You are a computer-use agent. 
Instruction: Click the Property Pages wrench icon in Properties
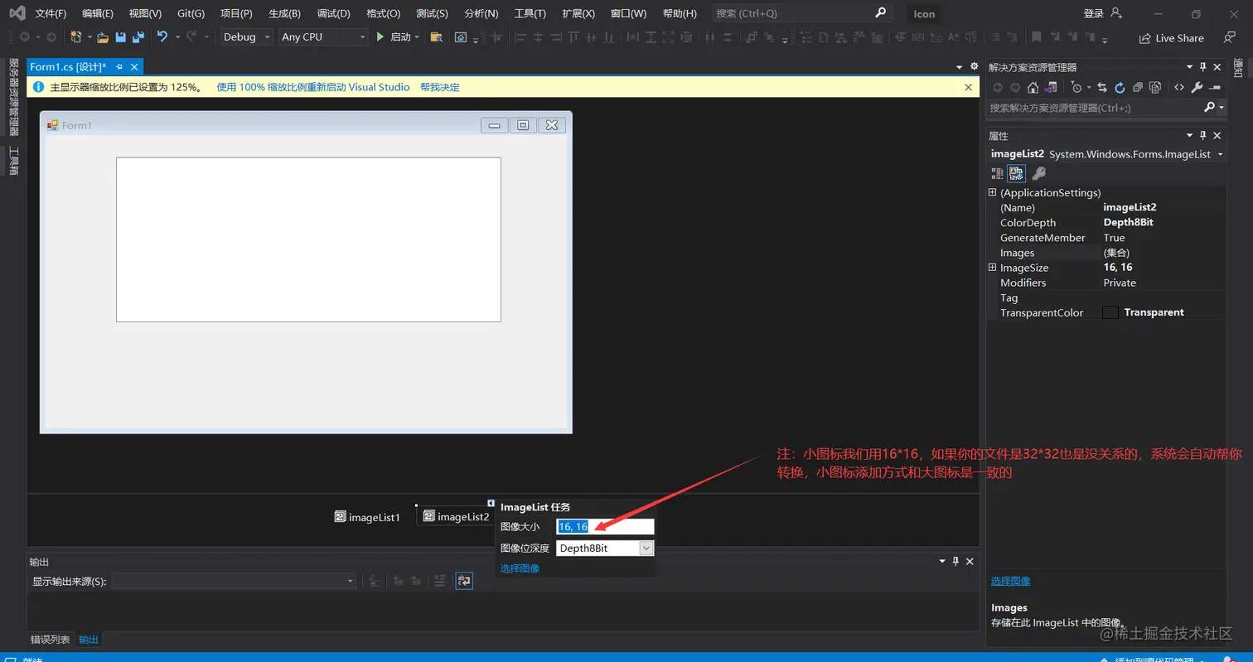[1038, 173]
